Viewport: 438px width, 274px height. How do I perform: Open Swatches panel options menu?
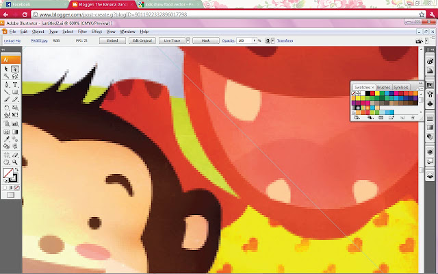(x=421, y=88)
